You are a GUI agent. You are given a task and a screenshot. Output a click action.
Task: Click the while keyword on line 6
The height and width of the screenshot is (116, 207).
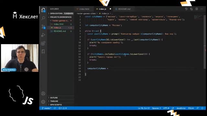pos(88,31)
